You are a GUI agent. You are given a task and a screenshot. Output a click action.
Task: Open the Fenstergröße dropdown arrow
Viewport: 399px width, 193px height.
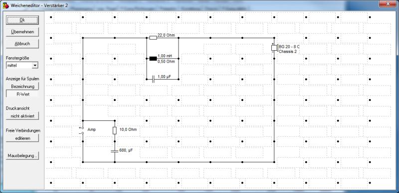pyautogui.click(x=35, y=66)
